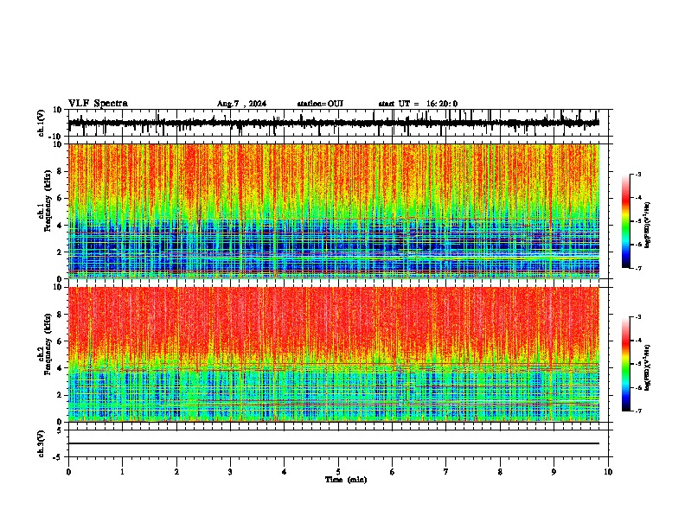Click the "-7" label on ch.2 color bar
The height and width of the screenshot is (529, 685).
coord(637,411)
